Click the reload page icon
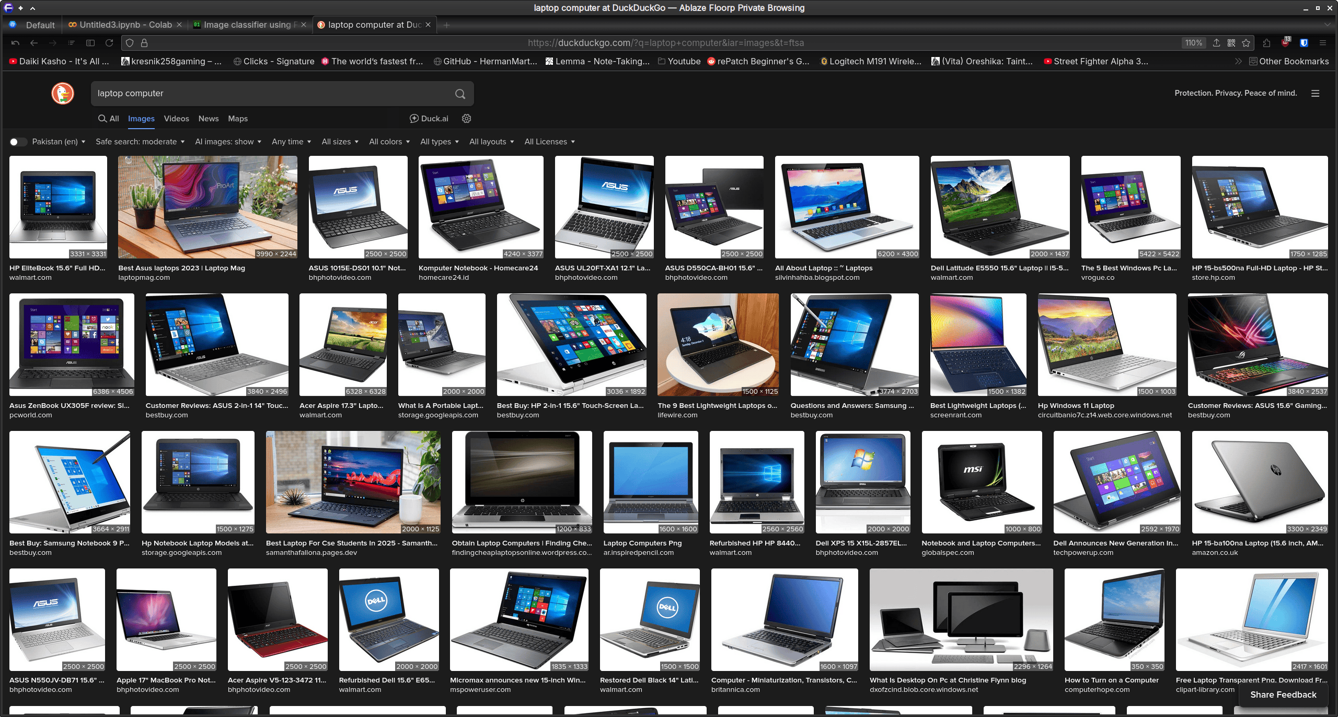This screenshot has height=717, width=1338. pyautogui.click(x=109, y=43)
